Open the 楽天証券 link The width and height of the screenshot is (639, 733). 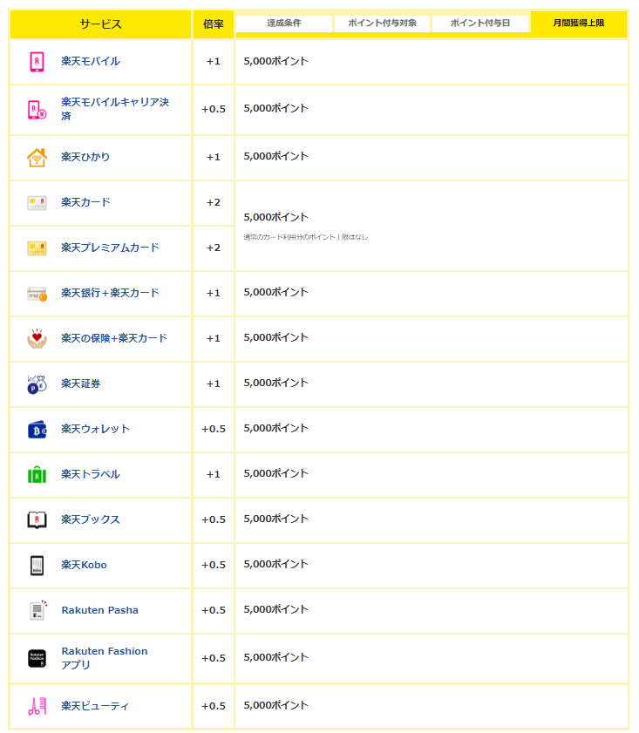coord(81,383)
